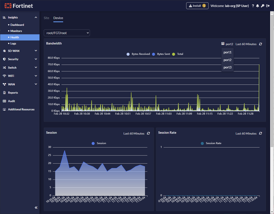Switch to the Site tab
This screenshot has height=214, width=274.
(46, 18)
